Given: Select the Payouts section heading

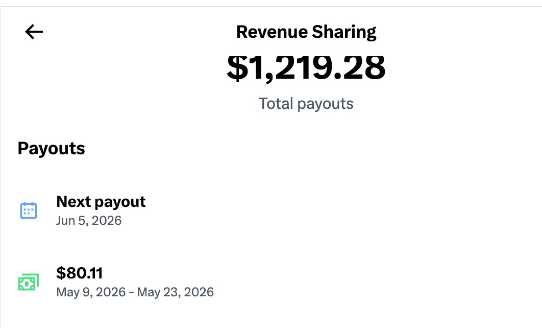Looking at the screenshot, I should click(x=51, y=149).
